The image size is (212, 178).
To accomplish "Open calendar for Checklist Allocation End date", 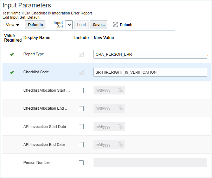I will [120, 108].
